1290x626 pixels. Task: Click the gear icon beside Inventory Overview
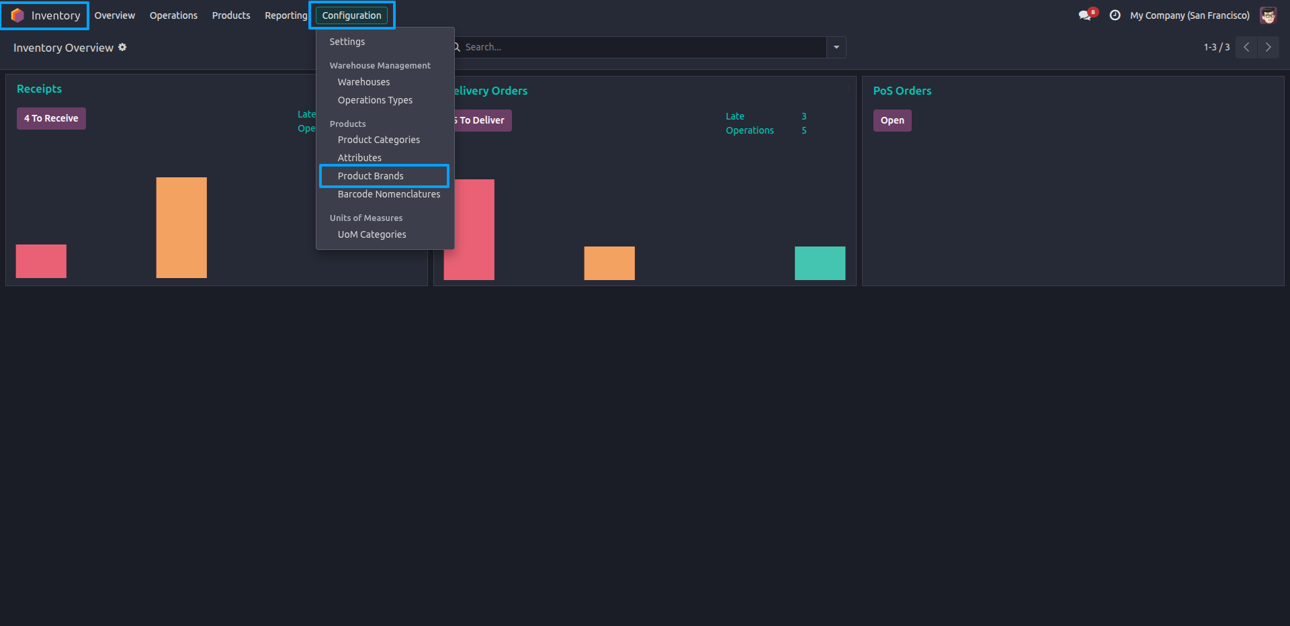(x=122, y=47)
